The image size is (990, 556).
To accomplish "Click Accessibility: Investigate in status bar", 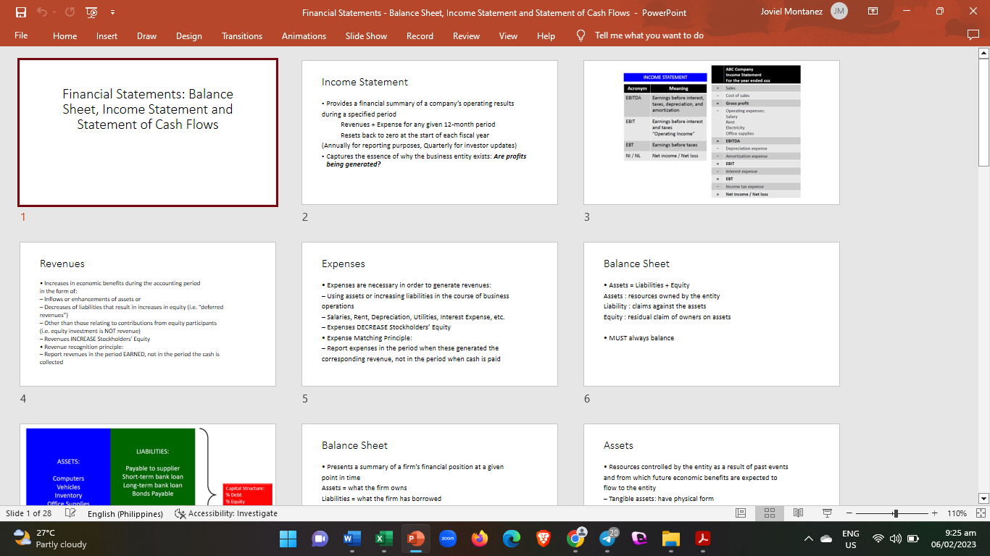I will coord(226,513).
